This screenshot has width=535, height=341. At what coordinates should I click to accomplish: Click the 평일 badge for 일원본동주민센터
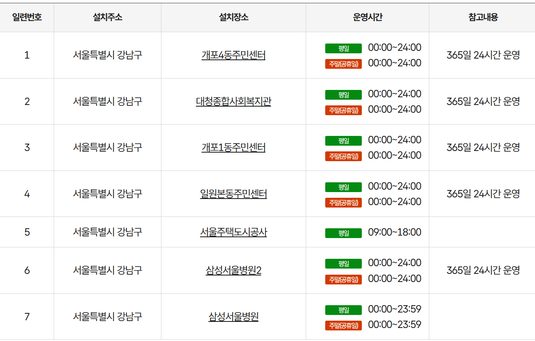[343, 187]
